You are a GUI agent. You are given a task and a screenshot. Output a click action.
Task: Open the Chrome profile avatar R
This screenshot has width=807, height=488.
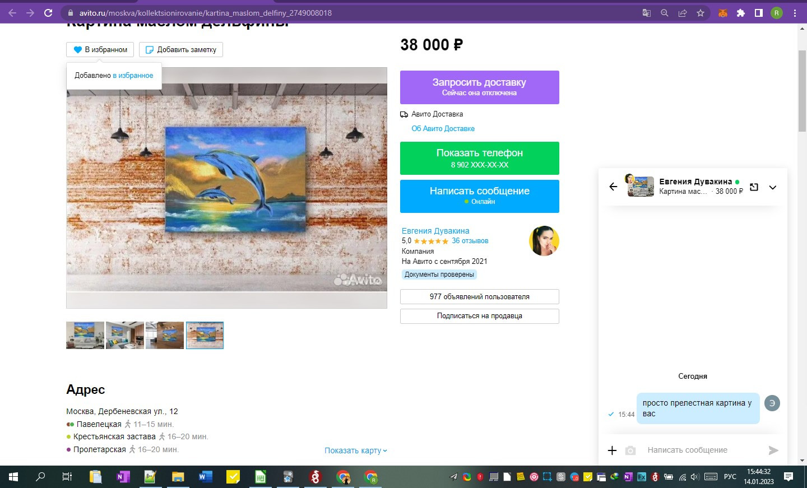(777, 12)
